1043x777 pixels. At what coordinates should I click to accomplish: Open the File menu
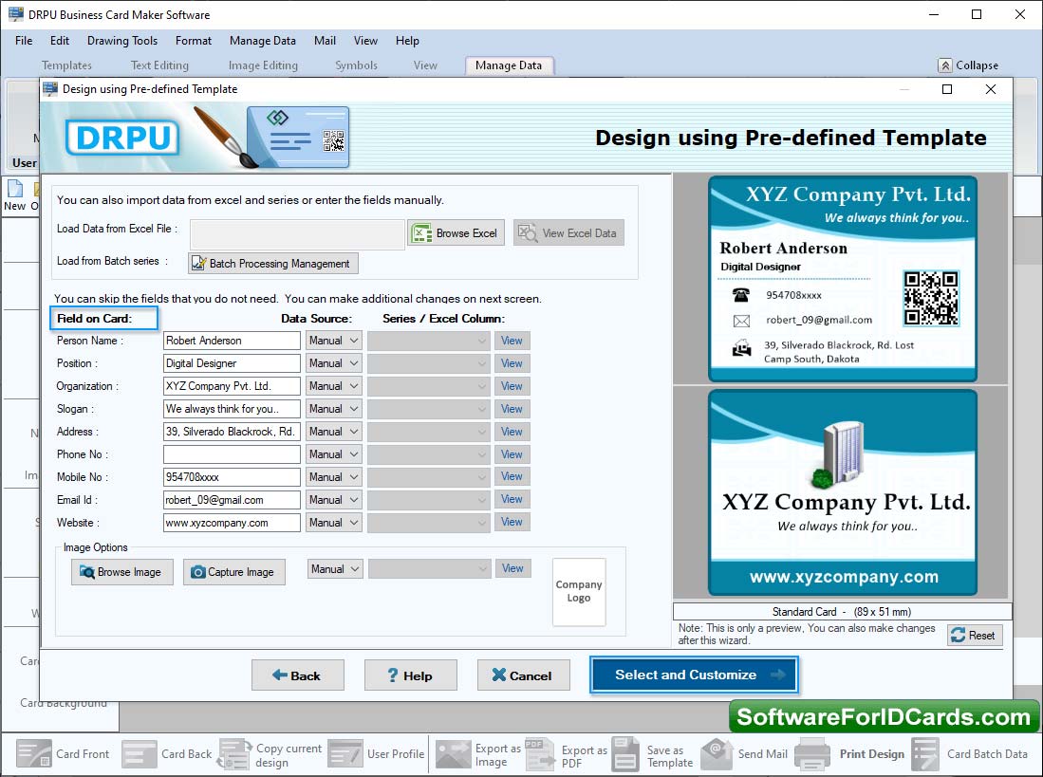[24, 41]
